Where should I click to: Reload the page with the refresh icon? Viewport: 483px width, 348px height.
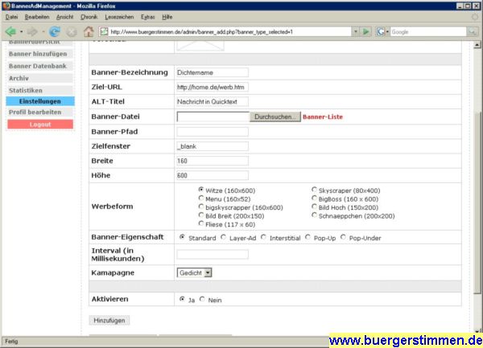tap(55, 31)
